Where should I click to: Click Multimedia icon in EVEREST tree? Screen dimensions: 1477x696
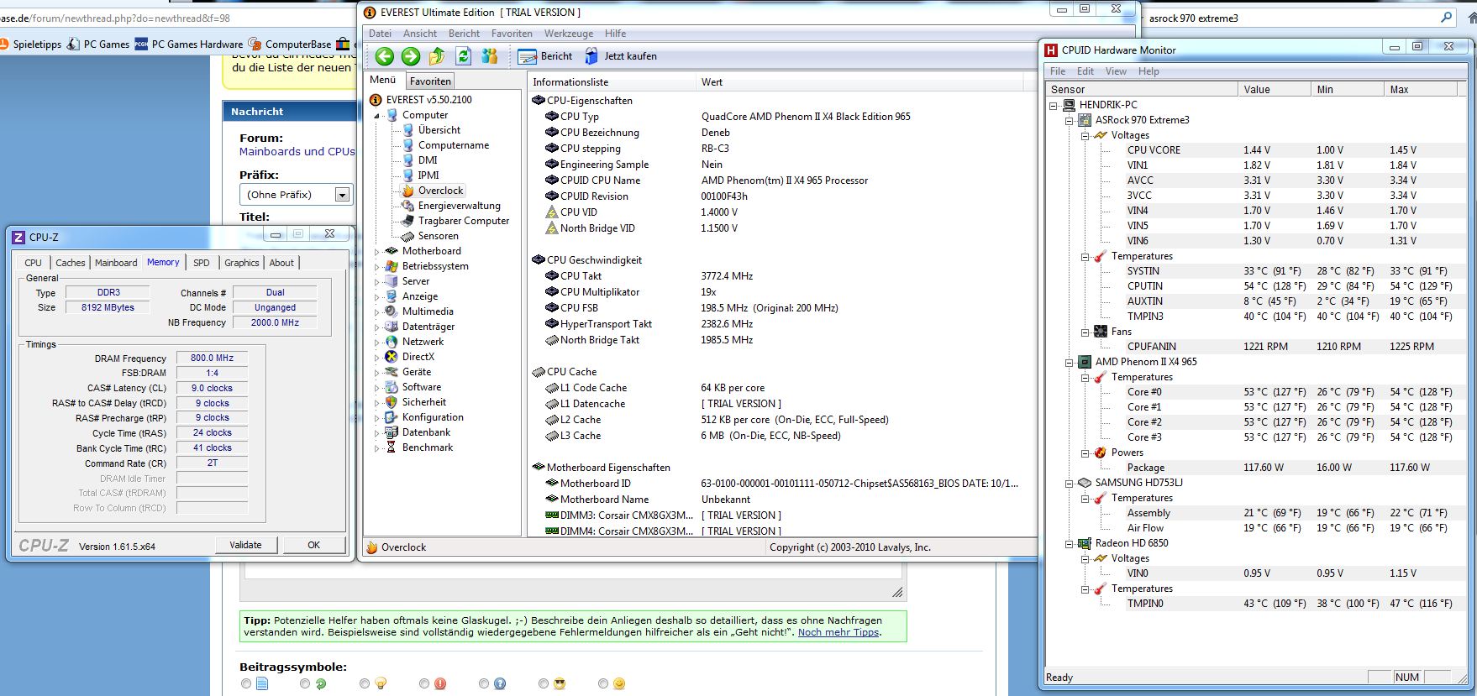[392, 311]
